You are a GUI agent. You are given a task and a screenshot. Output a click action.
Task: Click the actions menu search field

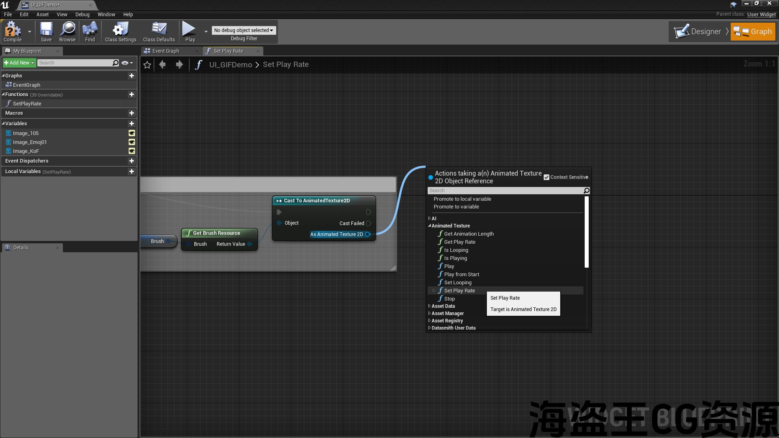tap(505, 191)
